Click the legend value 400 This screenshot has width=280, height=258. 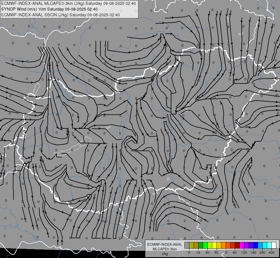tap(271, 253)
